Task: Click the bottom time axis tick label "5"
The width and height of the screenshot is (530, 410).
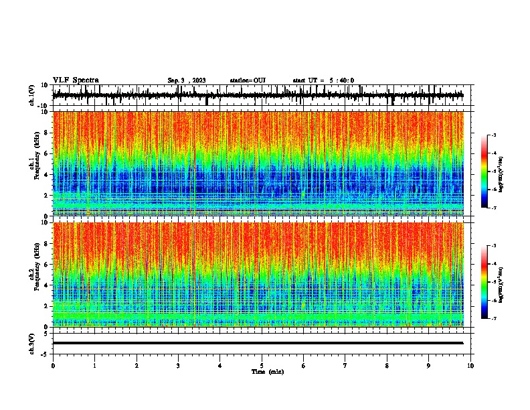Action: click(x=262, y=366)
